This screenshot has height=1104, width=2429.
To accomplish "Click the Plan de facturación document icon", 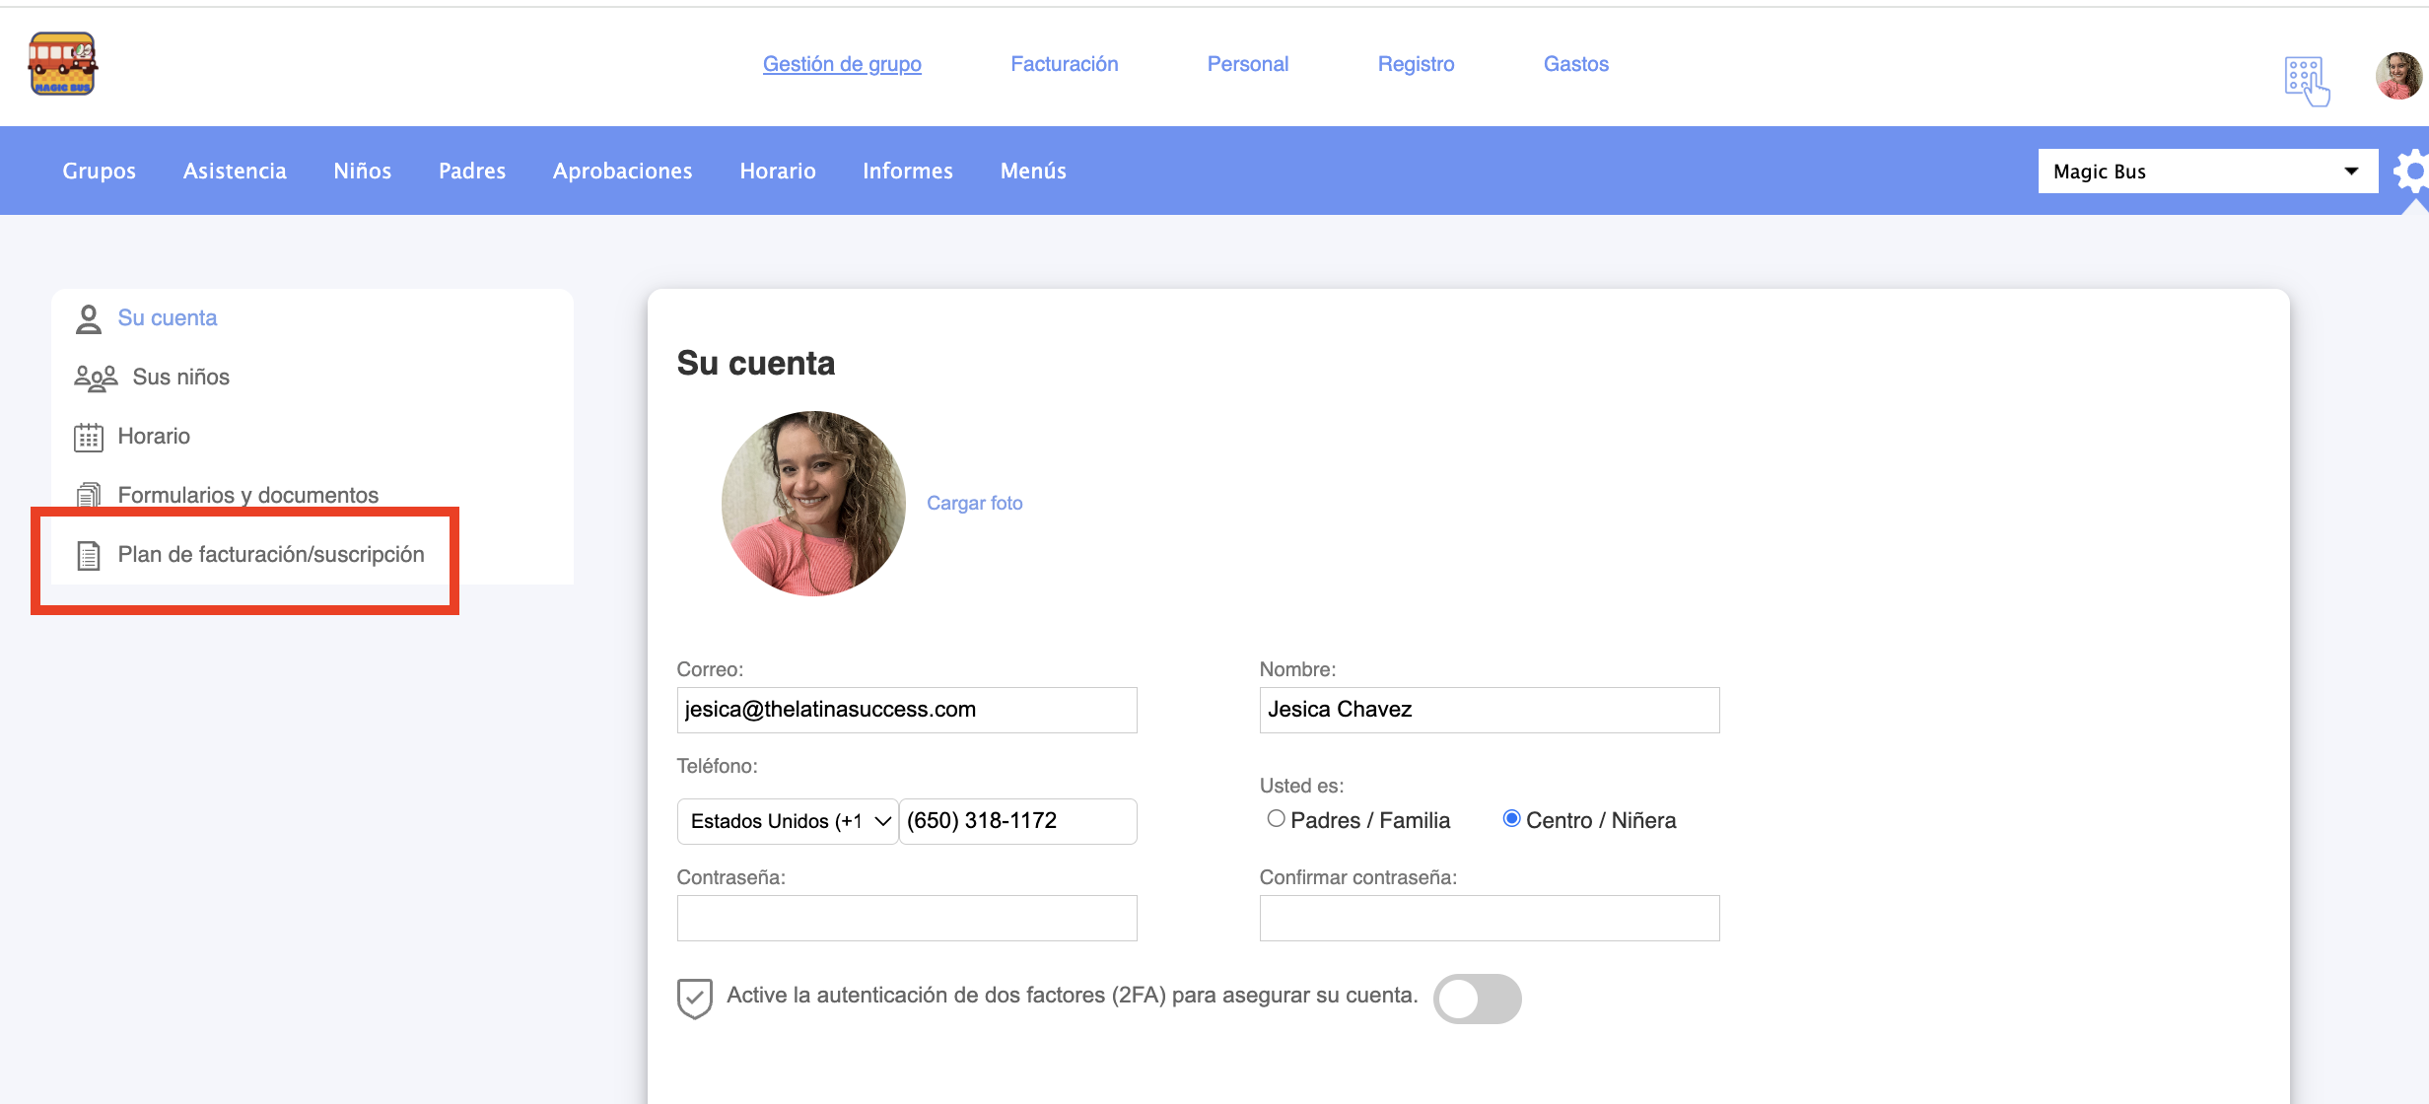I will 88,555.
